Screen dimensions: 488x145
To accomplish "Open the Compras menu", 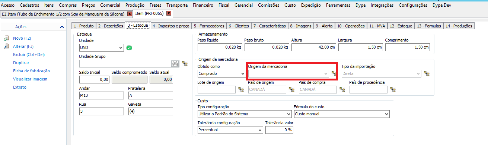I will (68, 5).
